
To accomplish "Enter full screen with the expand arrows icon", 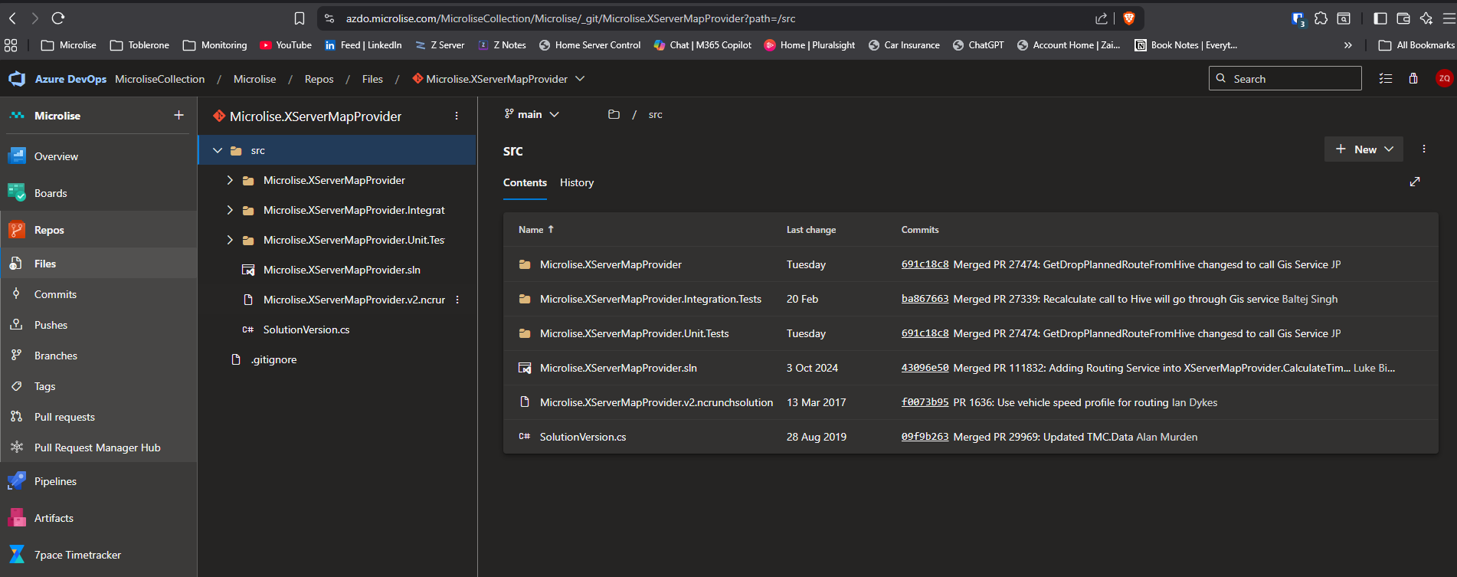I will (x=1415, y=182).
